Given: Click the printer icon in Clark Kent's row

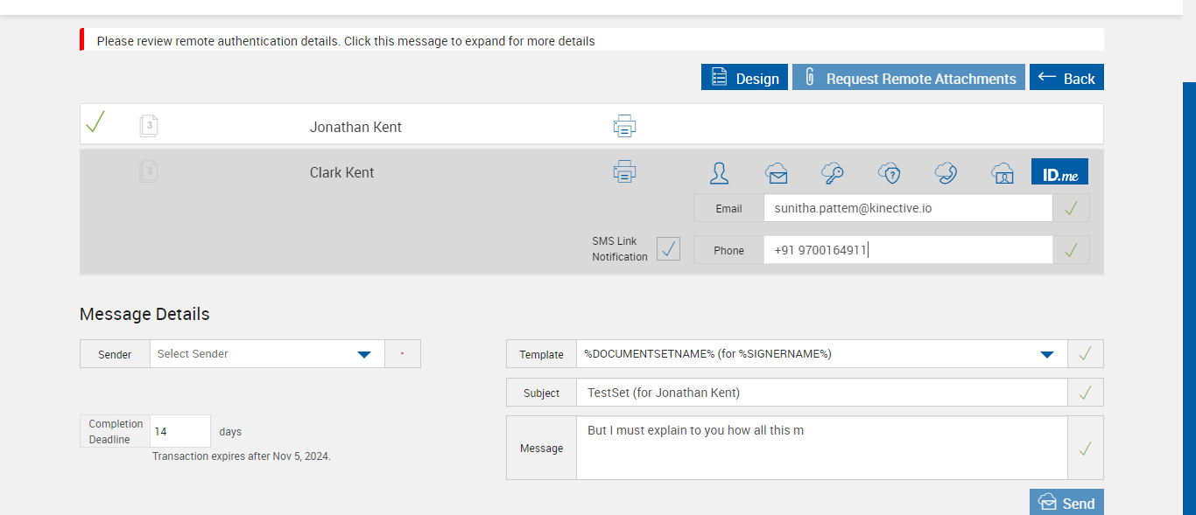Looking at the screenshot, I should (624, 171).
